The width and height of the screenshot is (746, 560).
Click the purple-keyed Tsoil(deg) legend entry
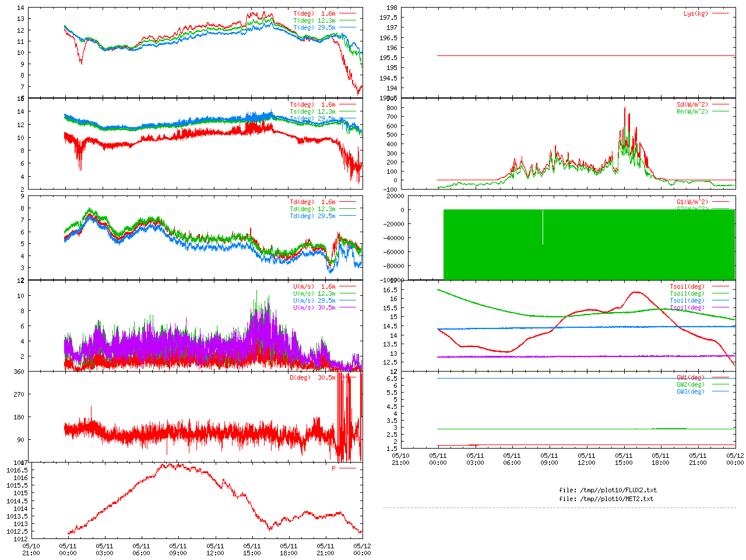tap(687, 307)
